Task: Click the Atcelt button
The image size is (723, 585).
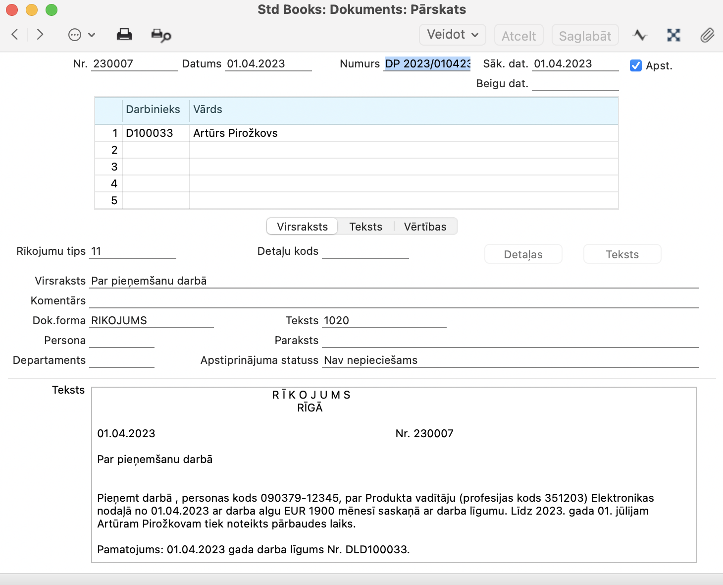Action: (518, 36)
